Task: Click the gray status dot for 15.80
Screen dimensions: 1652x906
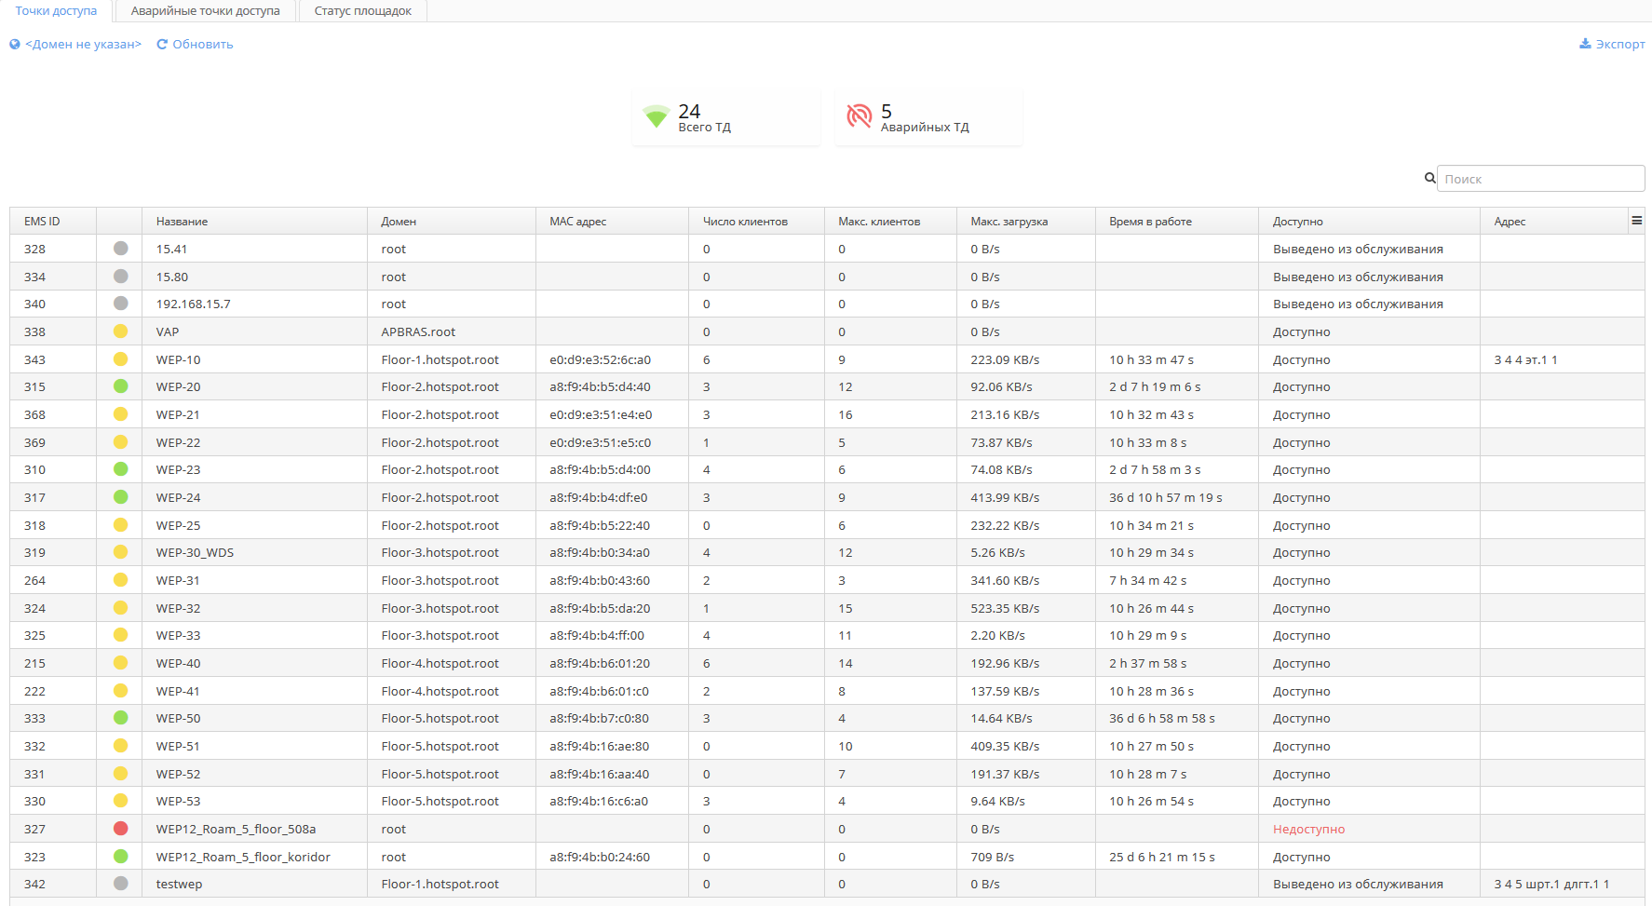Action: pos(120,277)
